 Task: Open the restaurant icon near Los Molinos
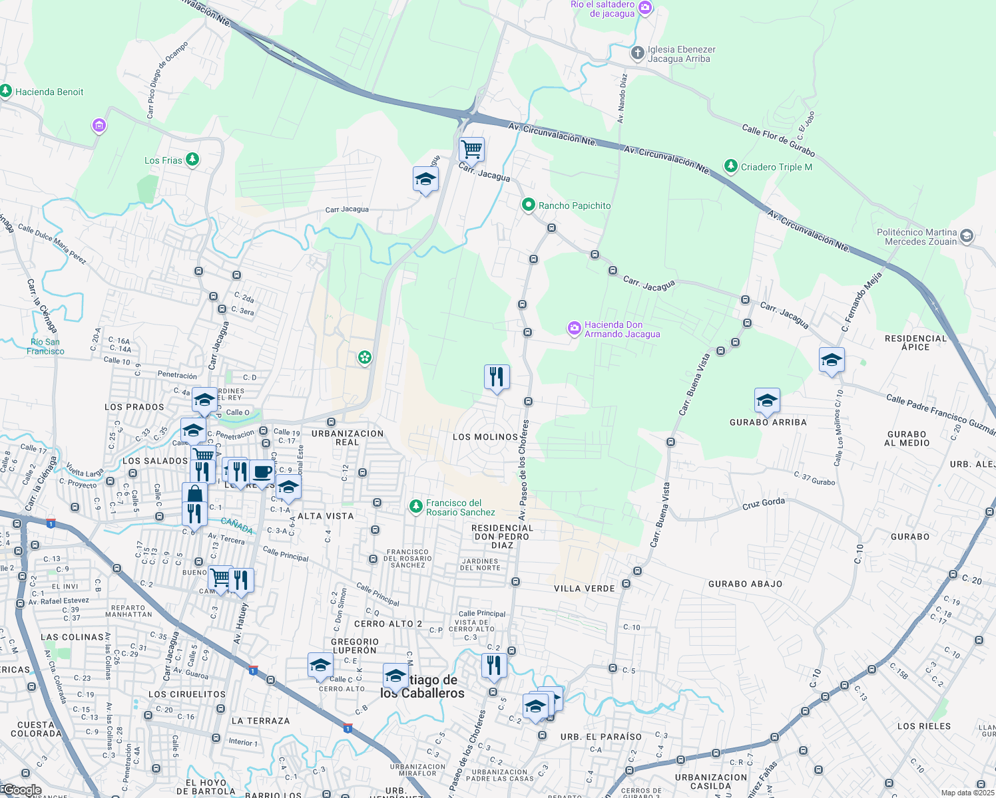[497, 376]
